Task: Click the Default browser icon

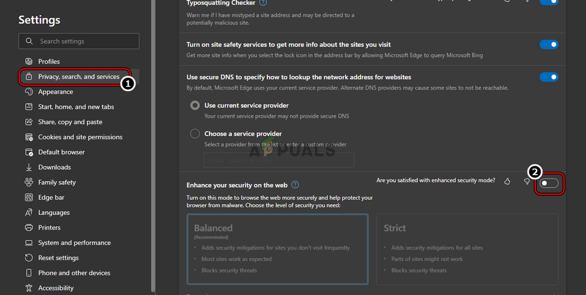Action: pos(29,152)
